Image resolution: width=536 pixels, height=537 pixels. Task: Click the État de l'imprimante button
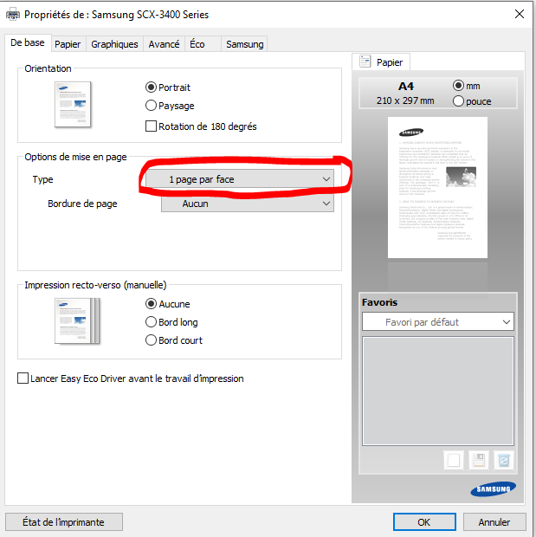pyautogui.click(x=64, y=522)
